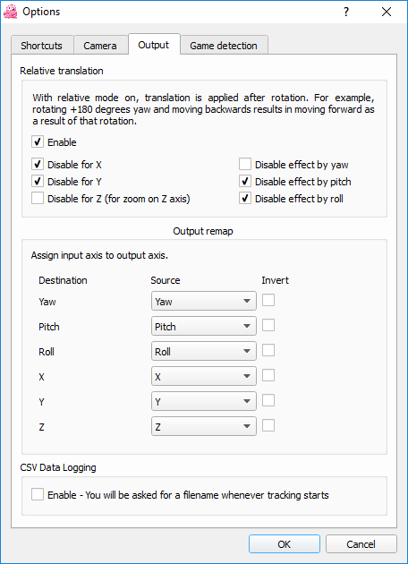The width and height of the screenshot is (408, 564).
Task: Open the Yaw source dropdown
Action: pos(204,301)
